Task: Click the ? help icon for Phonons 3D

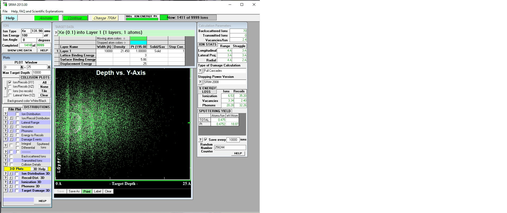Action: coord(5,186)
